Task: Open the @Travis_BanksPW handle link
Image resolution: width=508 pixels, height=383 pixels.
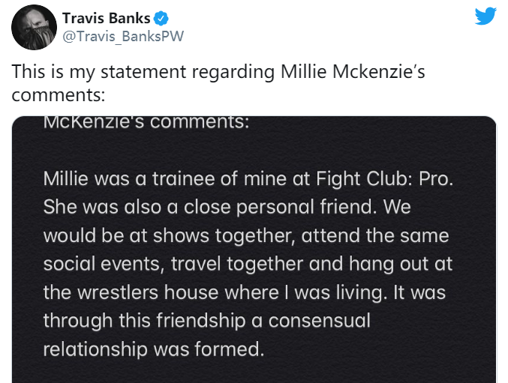Action: pos(123,36)
